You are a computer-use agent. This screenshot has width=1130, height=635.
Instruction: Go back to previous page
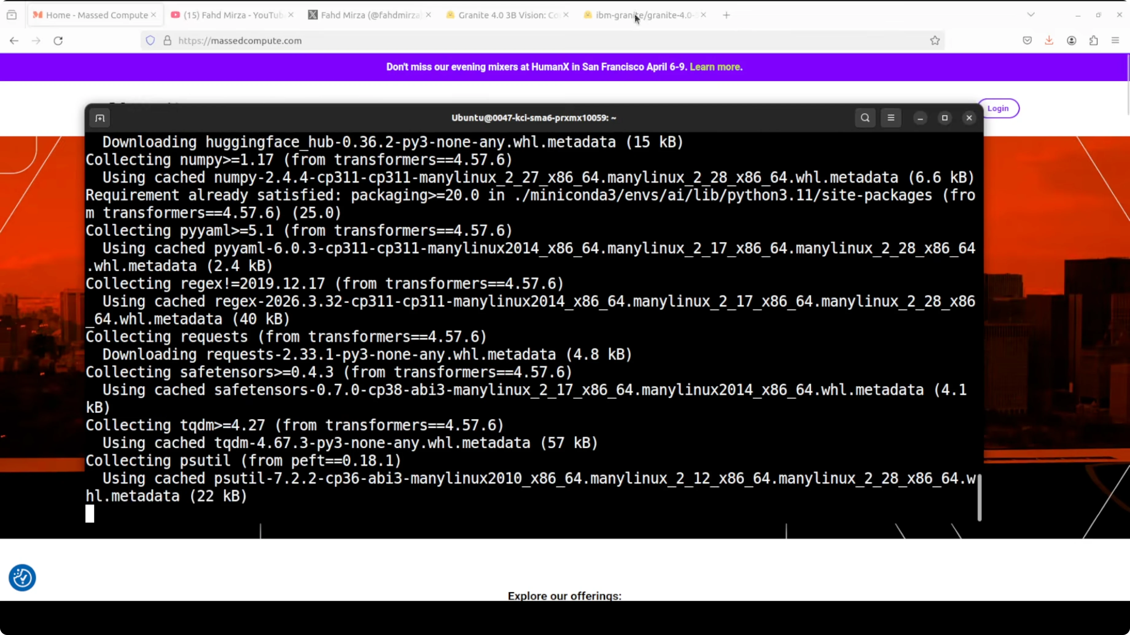point(14,41)
